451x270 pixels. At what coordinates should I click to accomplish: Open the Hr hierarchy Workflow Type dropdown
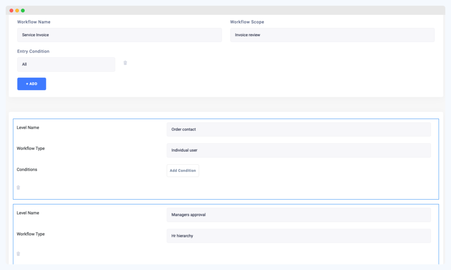pos(299,236)
